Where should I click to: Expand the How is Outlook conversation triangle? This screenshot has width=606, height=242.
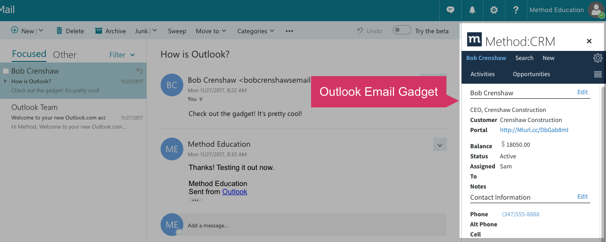tap(6, 81)
